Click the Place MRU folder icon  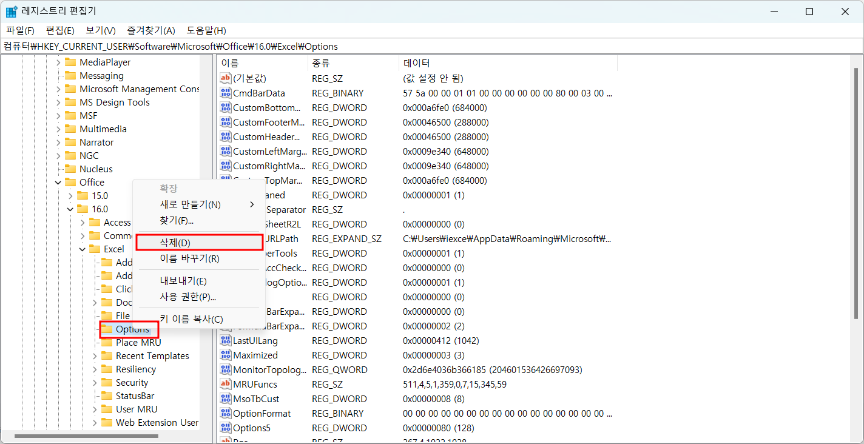pos(107,343)
